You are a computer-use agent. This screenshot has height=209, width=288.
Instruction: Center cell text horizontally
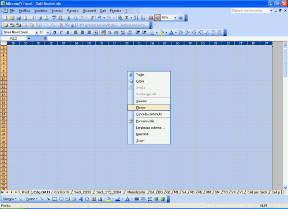[x=83, y=32]
